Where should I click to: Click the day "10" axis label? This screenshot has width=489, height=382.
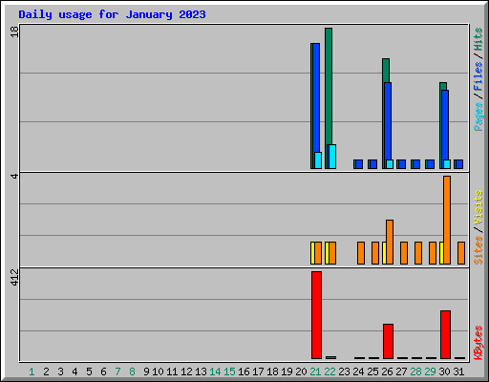coord(158,371)
